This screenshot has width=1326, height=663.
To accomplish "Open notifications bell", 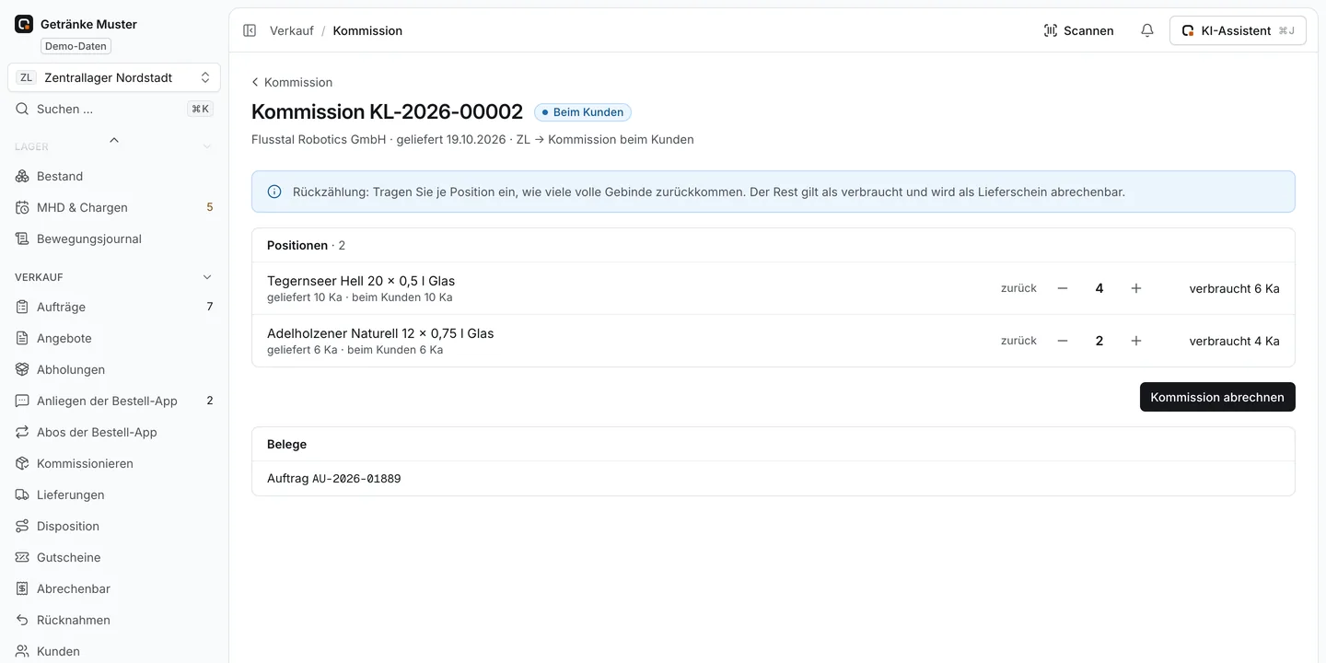I will tap(1147, 30).
